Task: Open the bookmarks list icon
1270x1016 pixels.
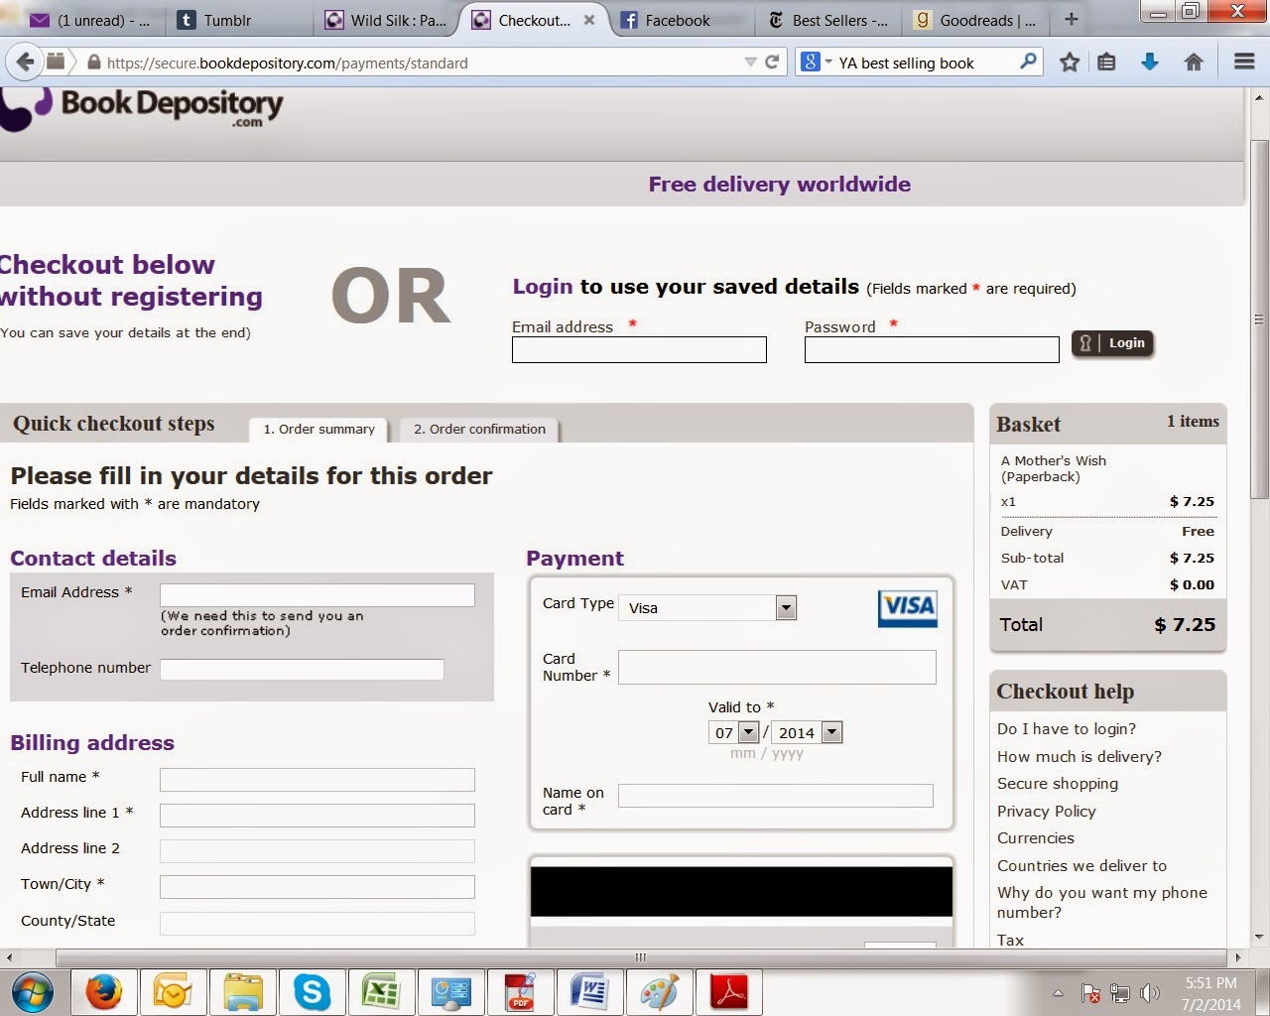Action: (1106, 63)
